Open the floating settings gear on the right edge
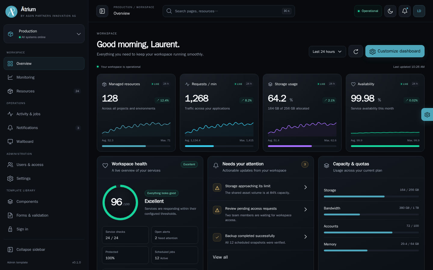 tap(427, 115)
